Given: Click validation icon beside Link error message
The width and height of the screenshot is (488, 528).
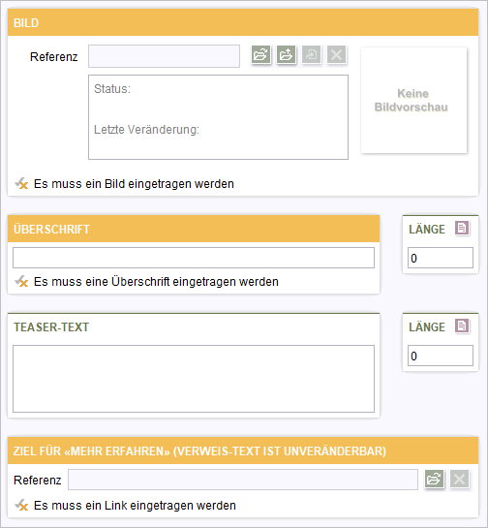Looking at the screenshot, I should coord(21,506).
